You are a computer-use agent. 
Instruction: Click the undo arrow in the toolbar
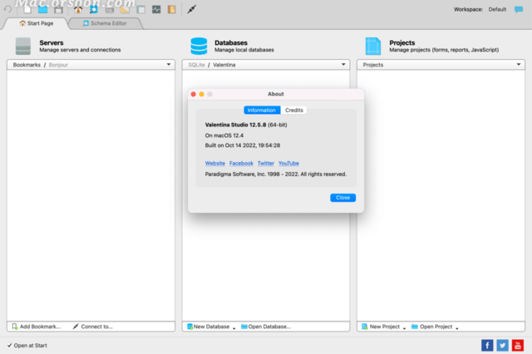(7, 9)
